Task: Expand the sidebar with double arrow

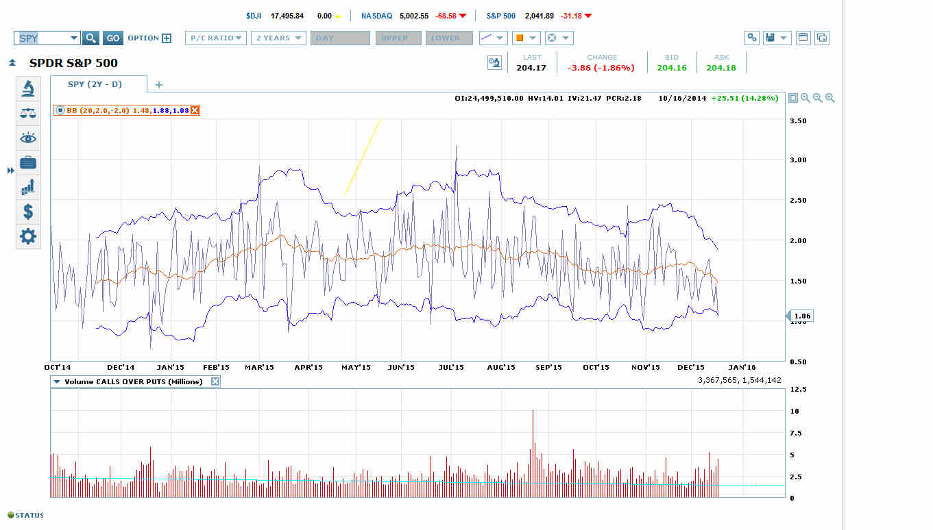Action: [x=10, y=170]
